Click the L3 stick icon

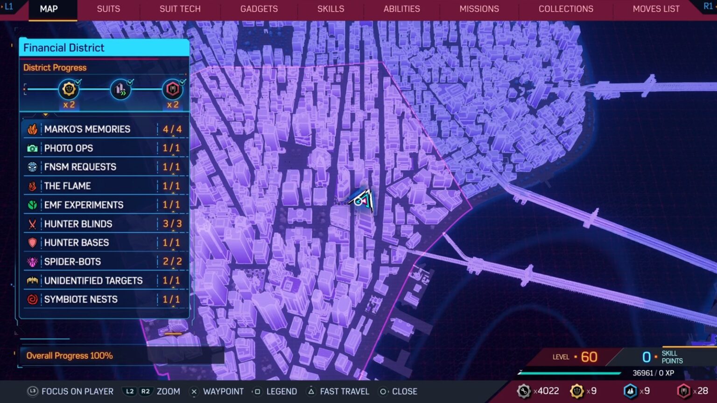tap(32, 391)
